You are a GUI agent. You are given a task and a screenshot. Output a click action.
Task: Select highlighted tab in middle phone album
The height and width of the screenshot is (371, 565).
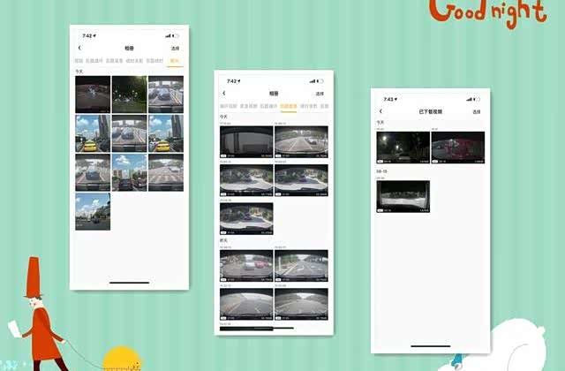pos(288,106)
